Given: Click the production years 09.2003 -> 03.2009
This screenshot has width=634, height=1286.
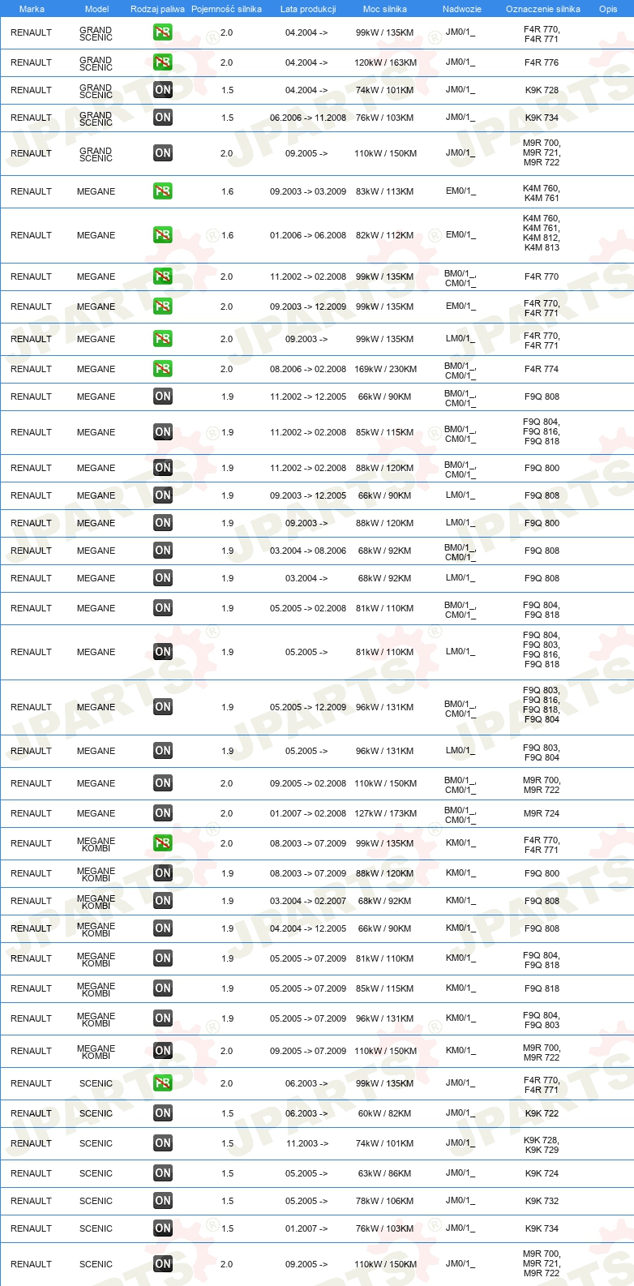Looking at the screenshot, I should [x=308, y=191].
